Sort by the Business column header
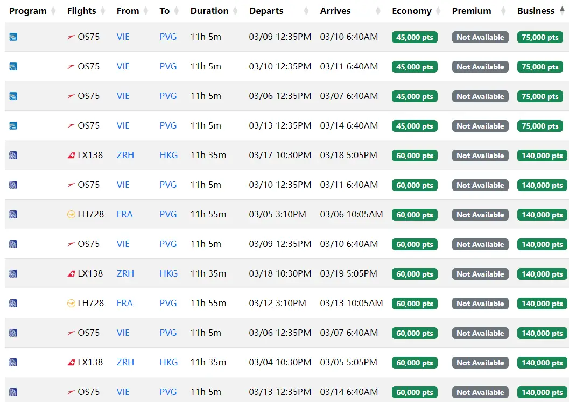 point(536,11)
